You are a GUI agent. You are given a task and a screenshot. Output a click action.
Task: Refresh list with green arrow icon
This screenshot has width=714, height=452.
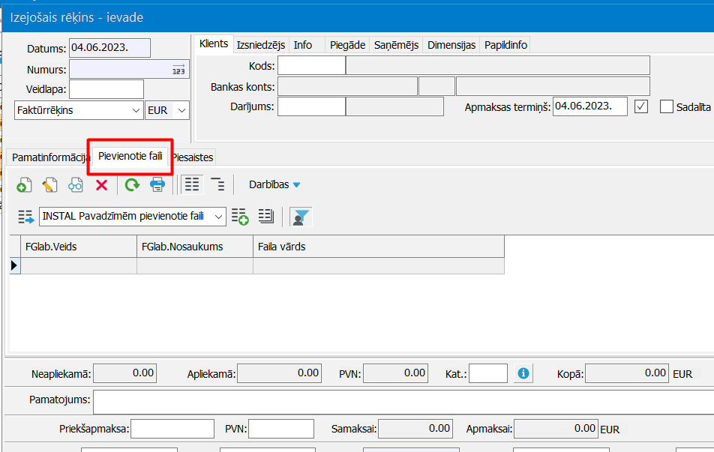click(x=132, y=185)
